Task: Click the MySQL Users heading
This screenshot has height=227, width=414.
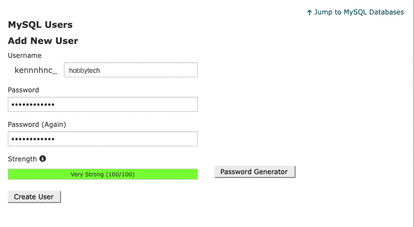Action: (40, 24)
